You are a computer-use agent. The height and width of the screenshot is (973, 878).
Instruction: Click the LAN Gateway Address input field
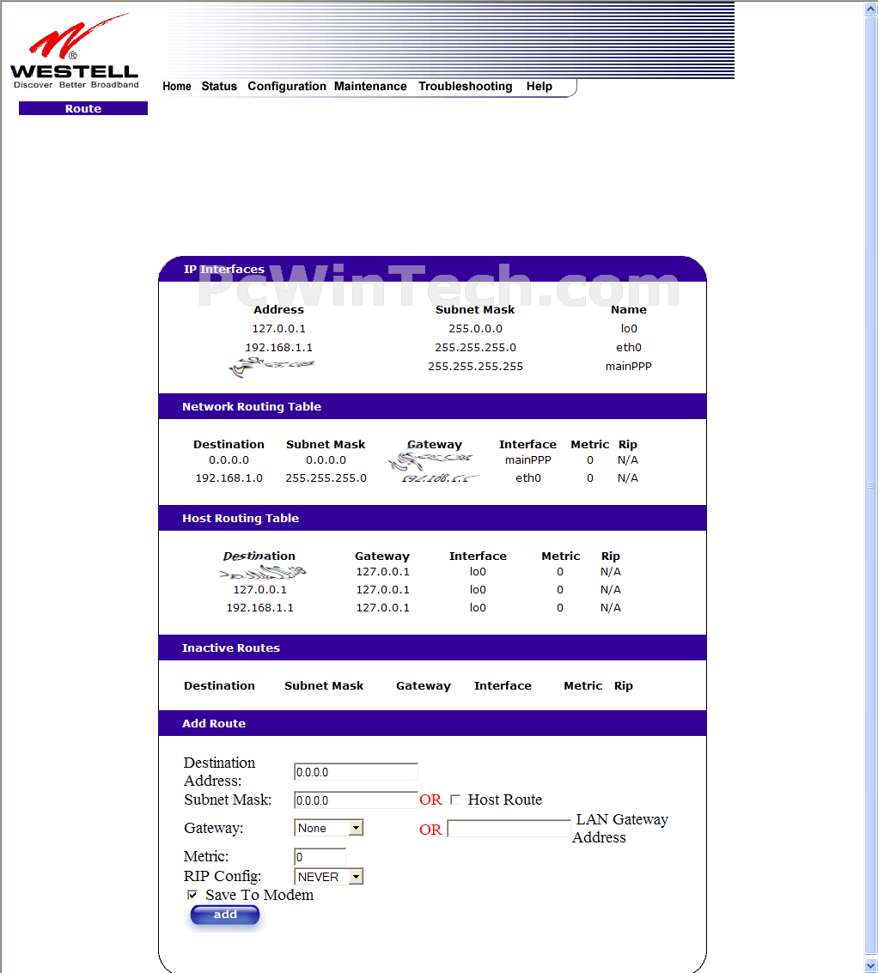(x=509, y=829)
